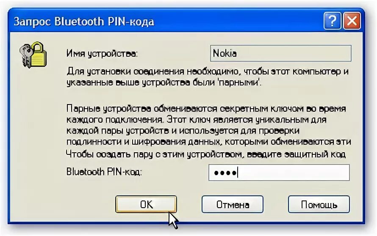The width and height of the screenshot is (377, 236).
Task: Focus the Bluetooth PIN-код input field
Action: pyautogui.click(x=279, y=173)
